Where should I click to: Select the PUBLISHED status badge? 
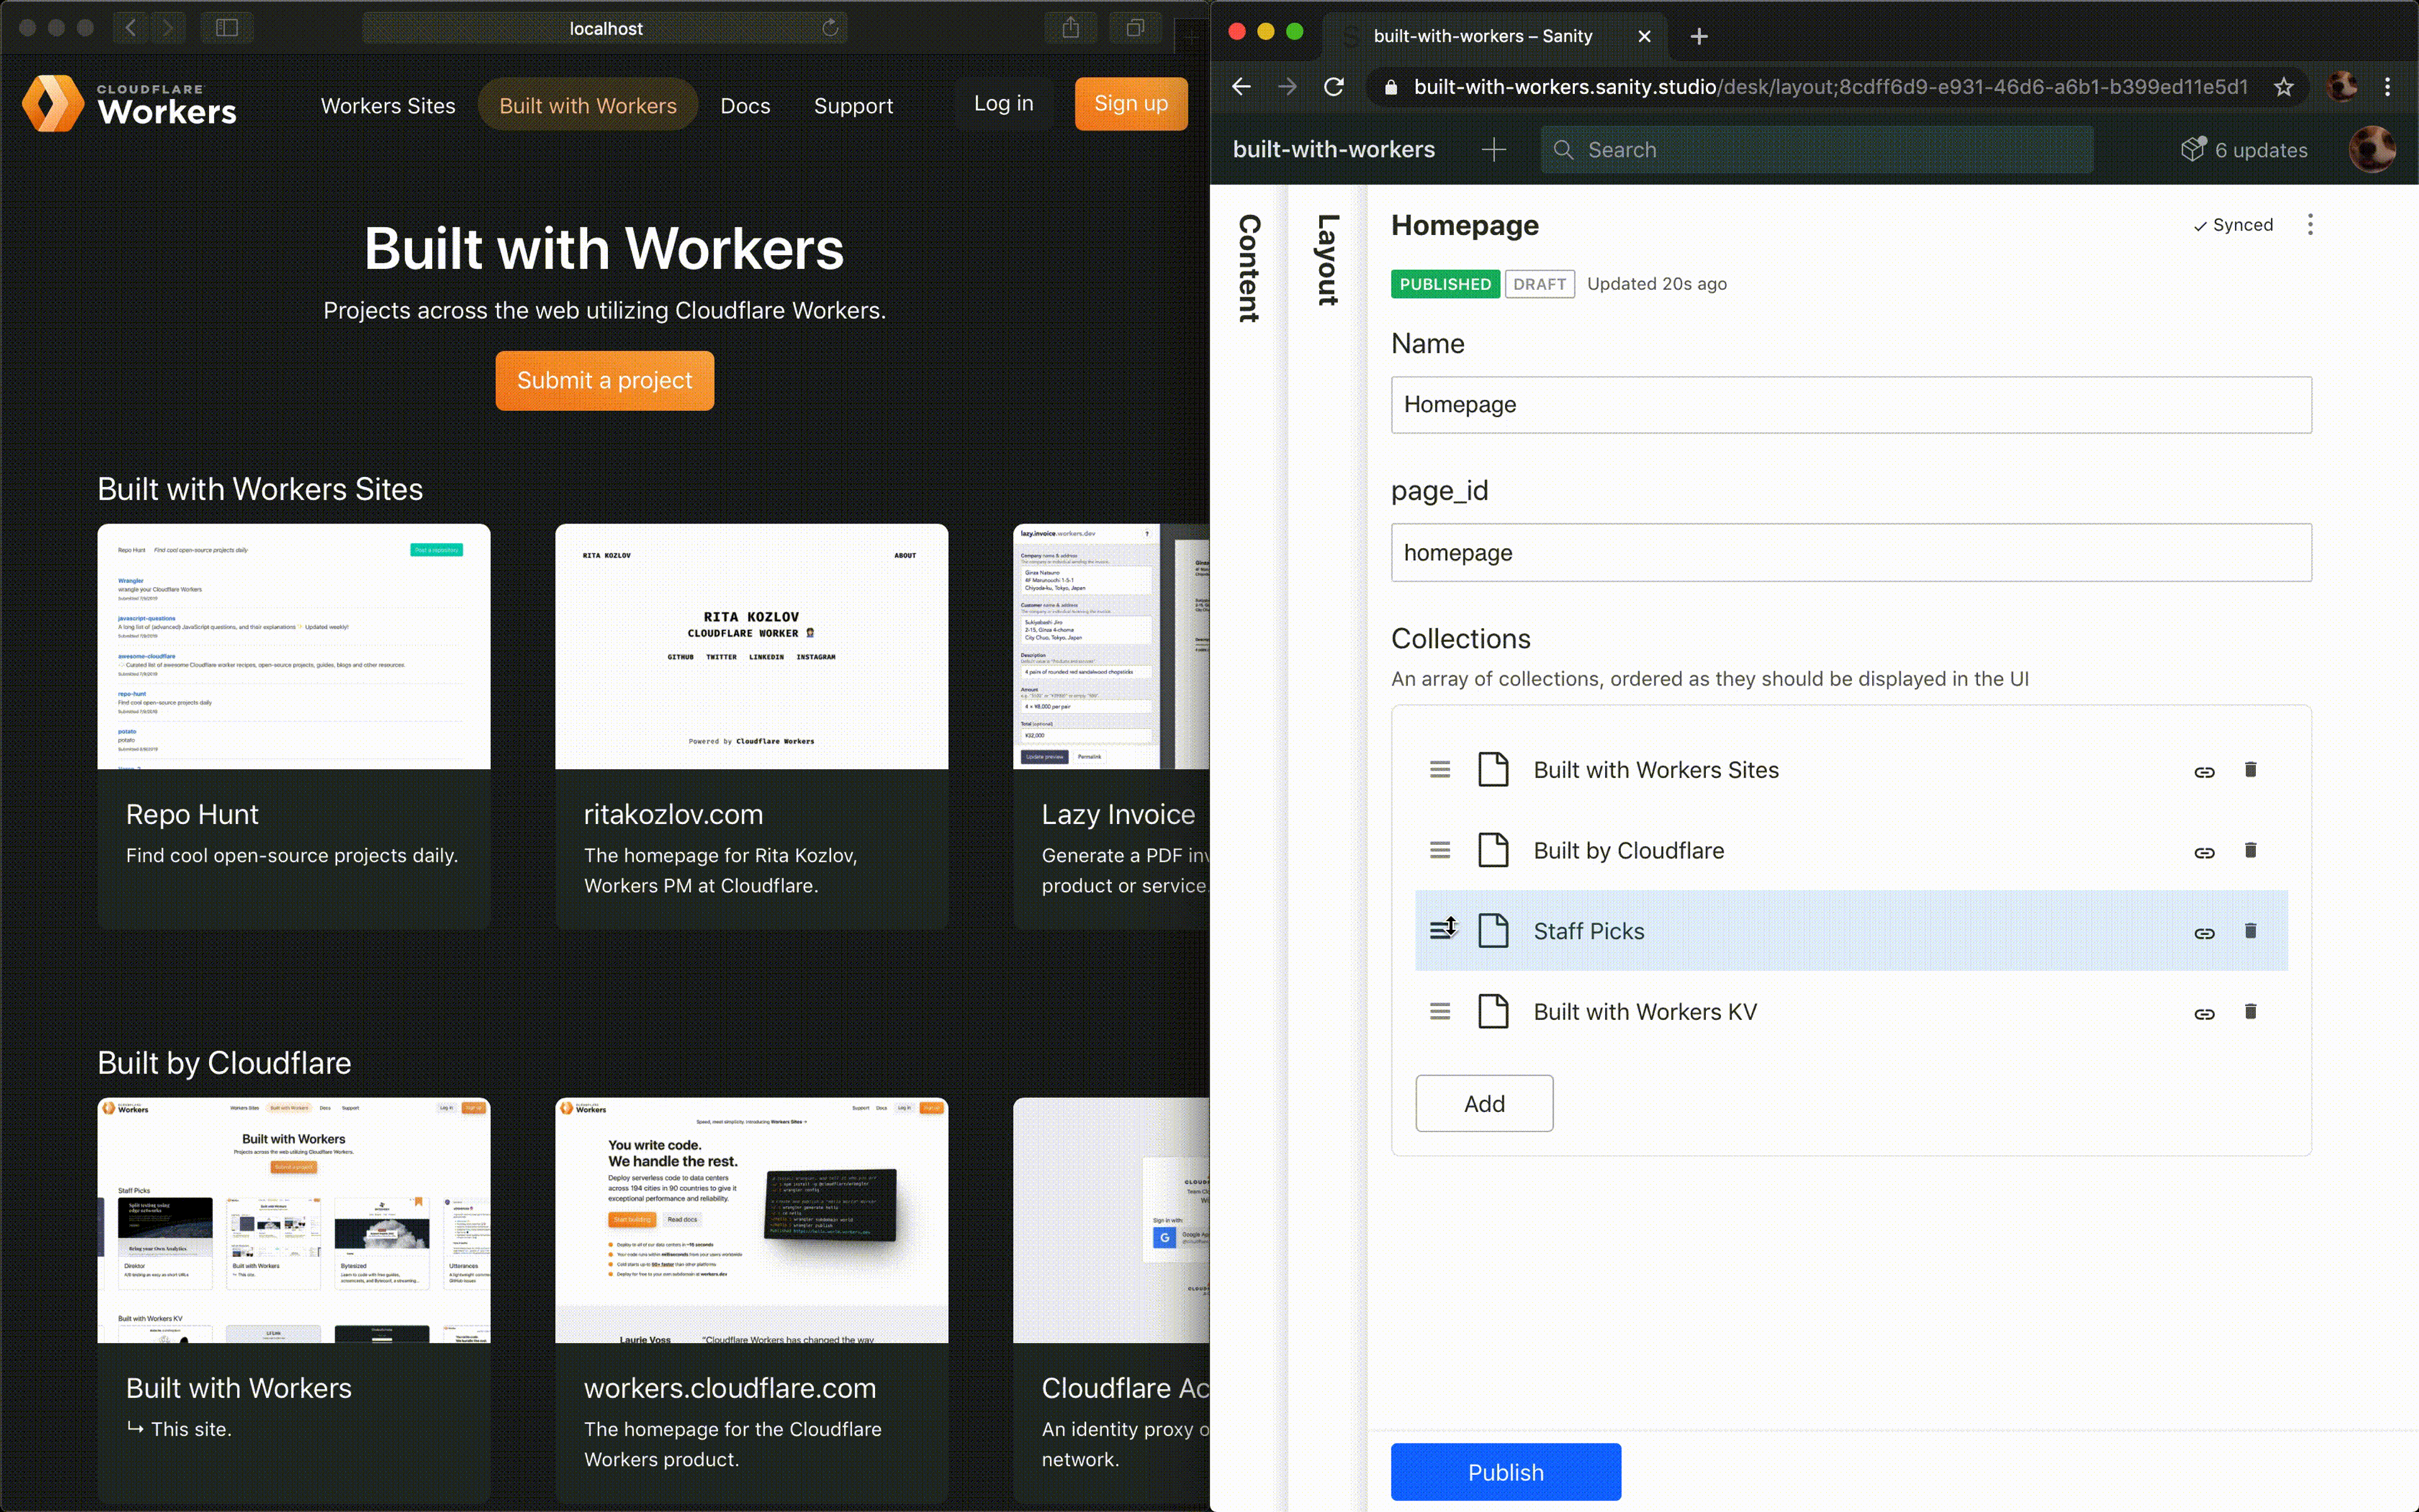click(x=1444, y=284)
